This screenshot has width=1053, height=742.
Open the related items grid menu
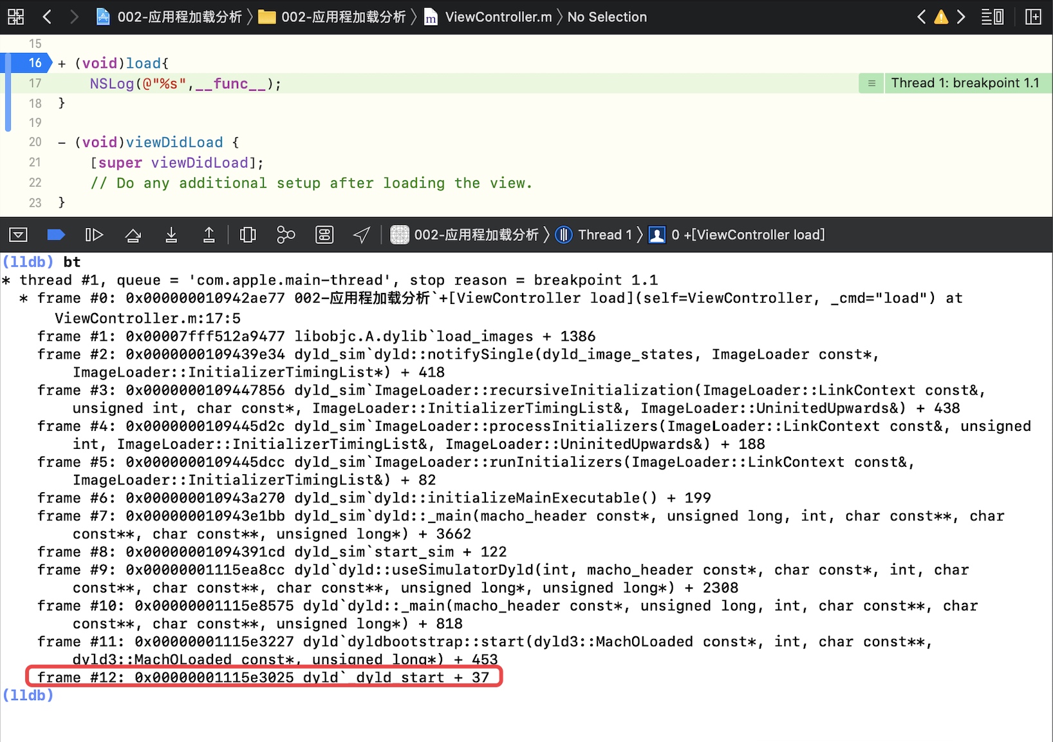15,17
